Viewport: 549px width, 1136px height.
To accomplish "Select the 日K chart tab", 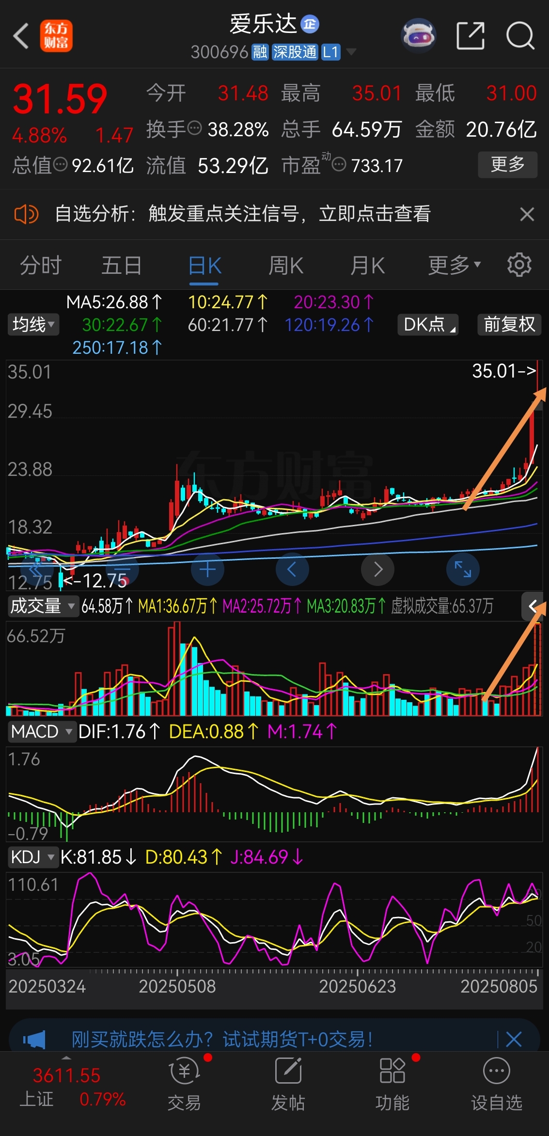I will click(204, 265).
